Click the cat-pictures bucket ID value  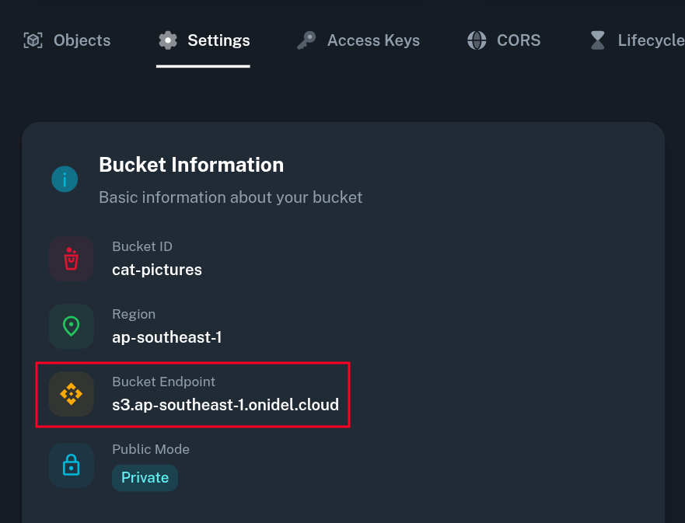157,270
